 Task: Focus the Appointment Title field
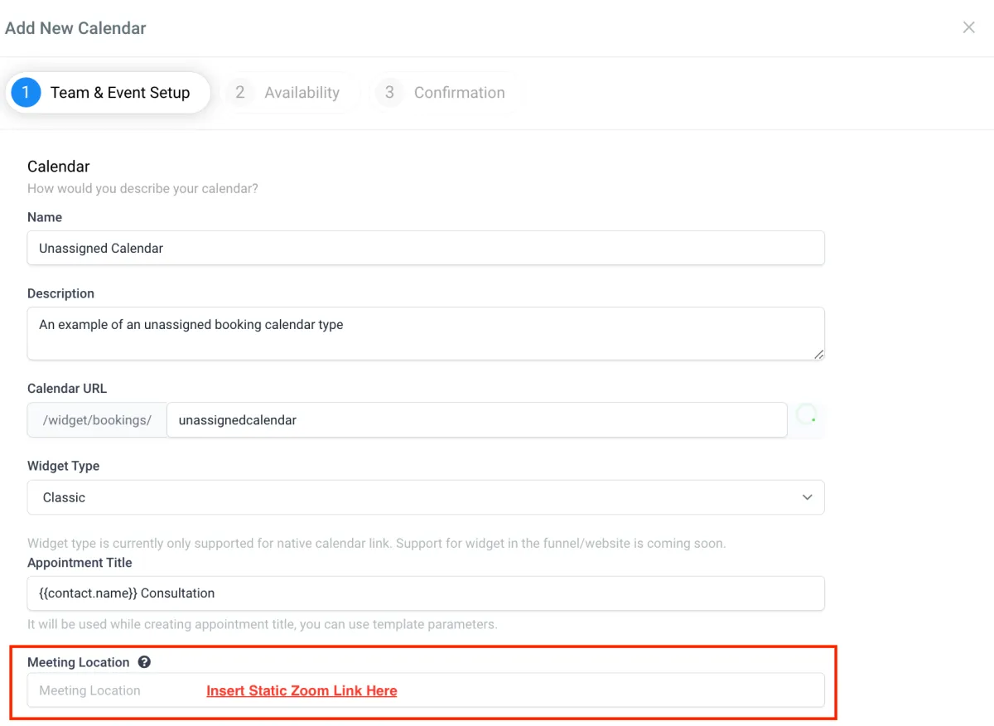[x=425, y=593]
